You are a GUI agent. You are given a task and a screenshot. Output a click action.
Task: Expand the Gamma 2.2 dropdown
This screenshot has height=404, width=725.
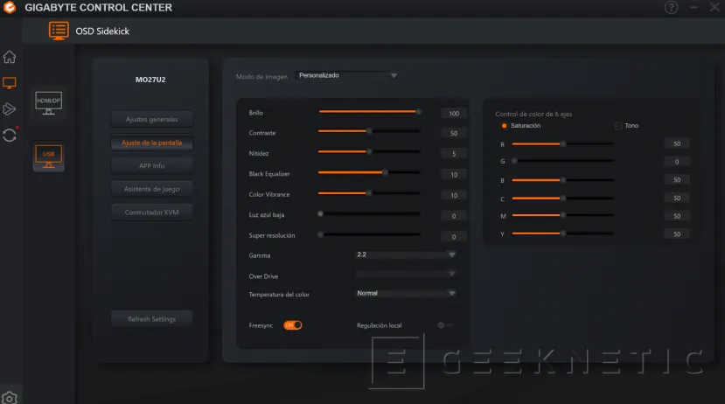tap(406, 254)
